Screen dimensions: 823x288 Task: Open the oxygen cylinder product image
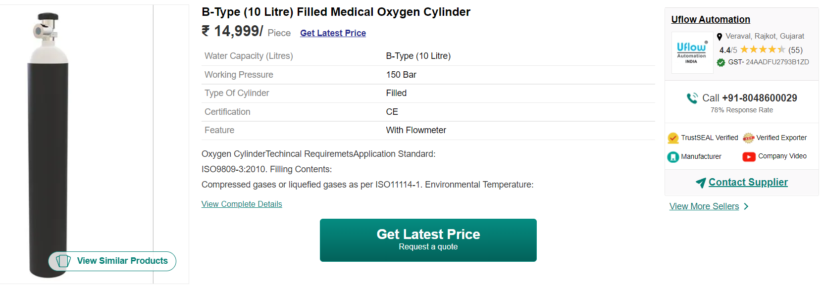[48, 144]
